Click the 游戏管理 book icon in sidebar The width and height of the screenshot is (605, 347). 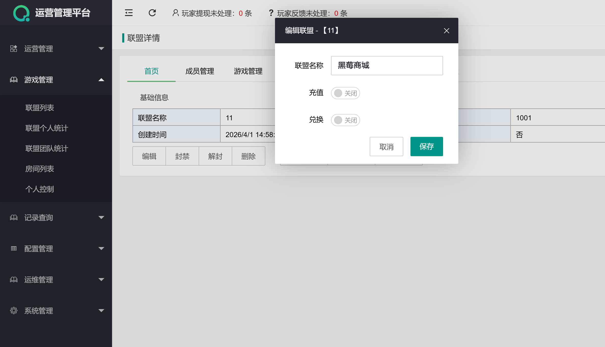point(14,80)
